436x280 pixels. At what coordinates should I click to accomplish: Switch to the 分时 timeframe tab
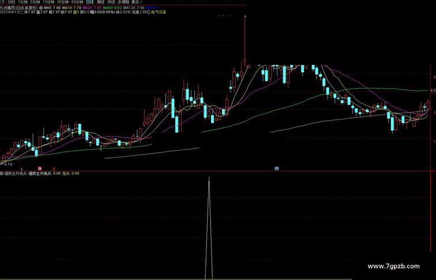(x=12, y=2)
